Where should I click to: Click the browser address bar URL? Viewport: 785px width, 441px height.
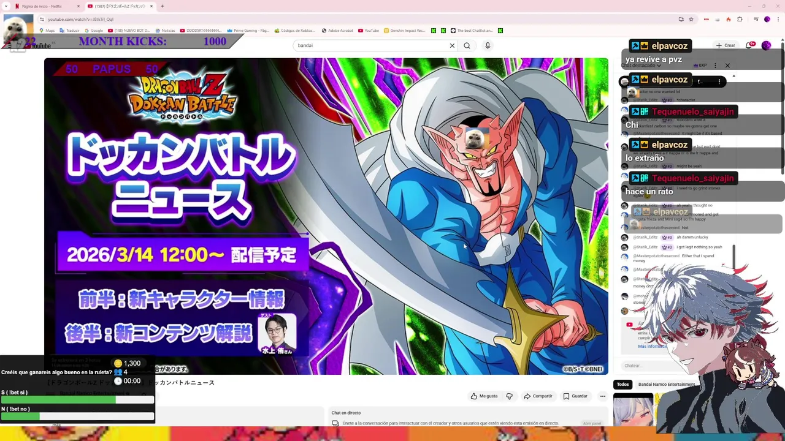click(80, 19)
